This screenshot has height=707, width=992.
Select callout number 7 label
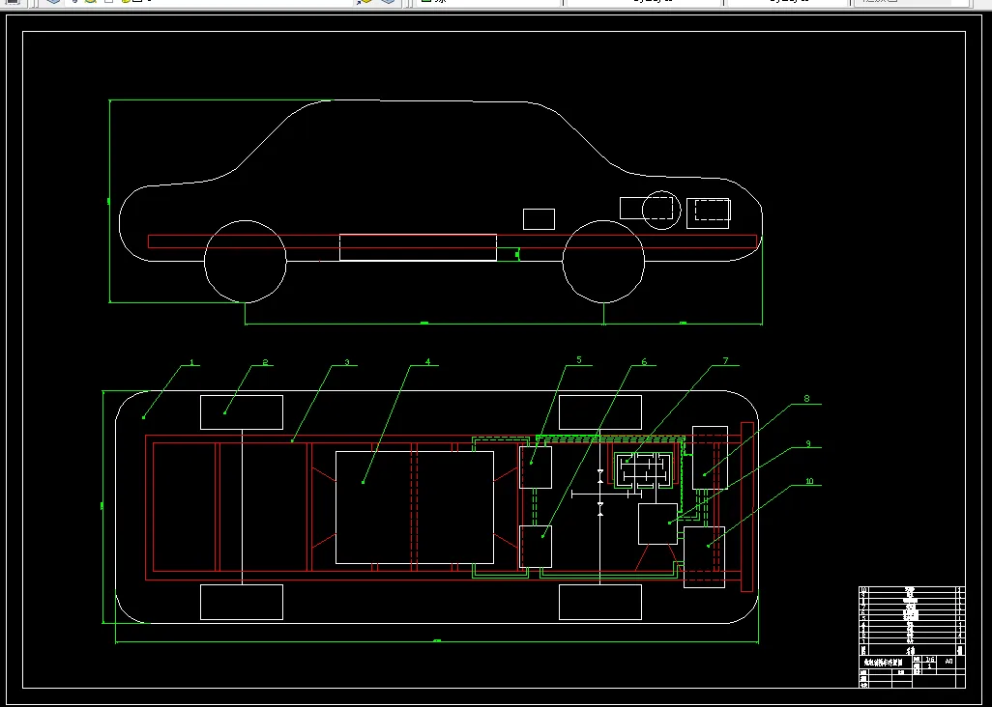click(x=726, y=361)
